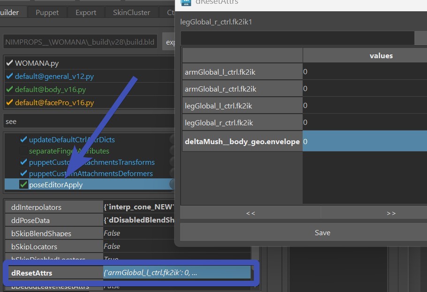Toggle the default@body_v16.py checkmark
427x292 pixels.
click(9, 89)
